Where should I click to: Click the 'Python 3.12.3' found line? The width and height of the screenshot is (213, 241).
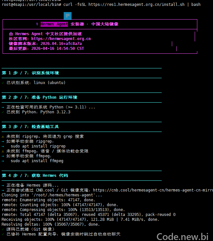point(36,112)
